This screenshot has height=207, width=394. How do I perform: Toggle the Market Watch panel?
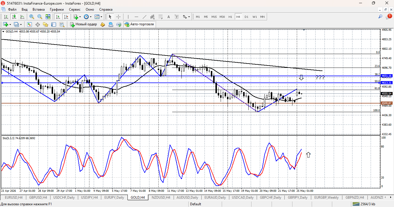29,24
